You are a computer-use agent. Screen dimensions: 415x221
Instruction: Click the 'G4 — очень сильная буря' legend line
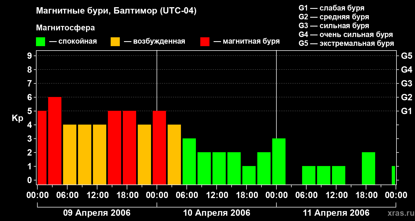pos(346,35)
